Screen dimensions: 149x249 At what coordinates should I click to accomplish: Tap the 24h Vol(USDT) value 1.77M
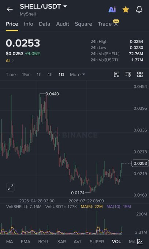[137, 60]
